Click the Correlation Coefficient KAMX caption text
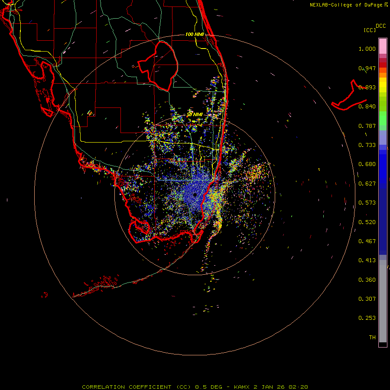 click(x=195, y=387)
